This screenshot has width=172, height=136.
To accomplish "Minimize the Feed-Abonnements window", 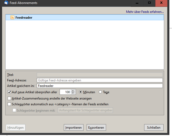I will click(137, 3).
